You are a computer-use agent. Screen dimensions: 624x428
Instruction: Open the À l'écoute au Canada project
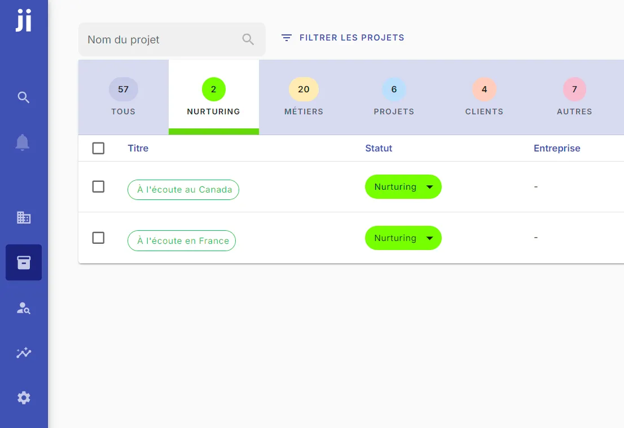pyautogui.click(x=183, y=190)
